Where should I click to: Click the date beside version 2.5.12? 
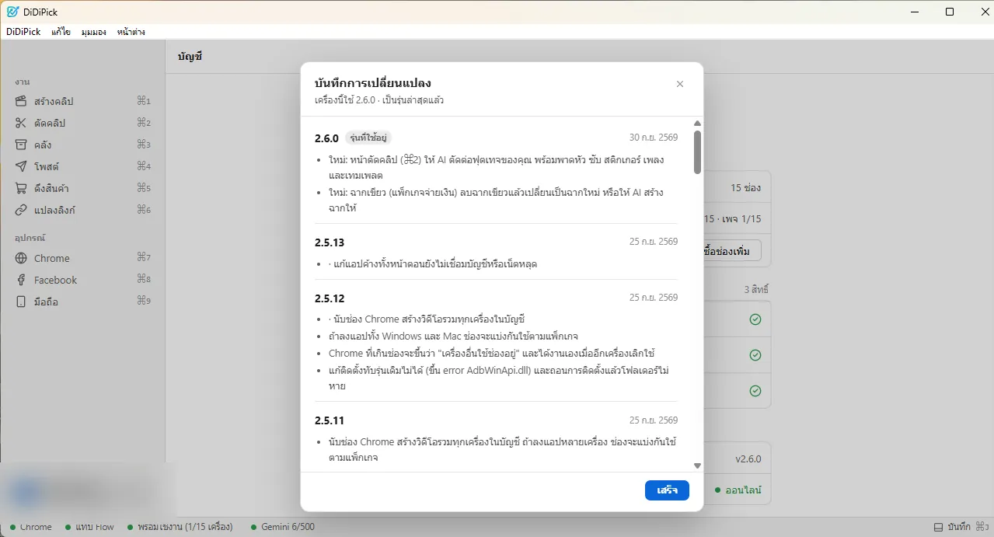(654, 298)
